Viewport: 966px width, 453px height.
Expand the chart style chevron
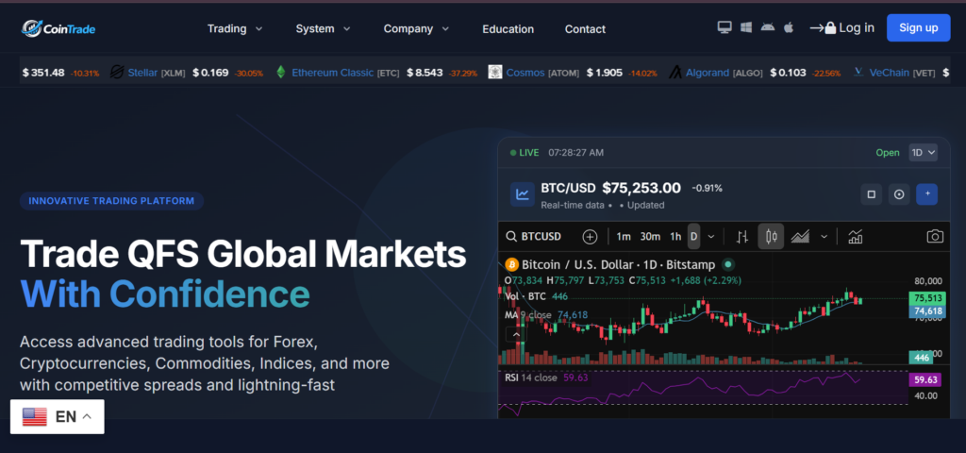(x=824, y=237)
